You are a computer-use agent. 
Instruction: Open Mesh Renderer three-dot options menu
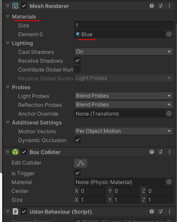(169, 6)
